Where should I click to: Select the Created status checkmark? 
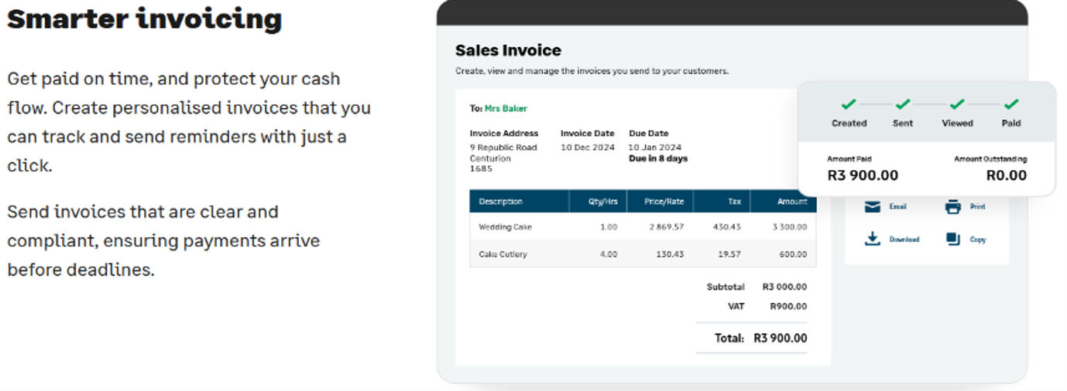[849, 104]
